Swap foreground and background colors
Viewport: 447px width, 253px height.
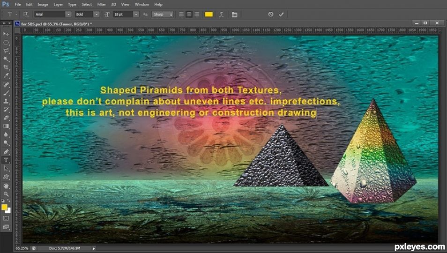pyautogui.click(x=8, y=201)
